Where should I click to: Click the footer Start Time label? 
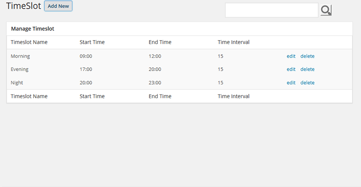(x=92, y=96)
